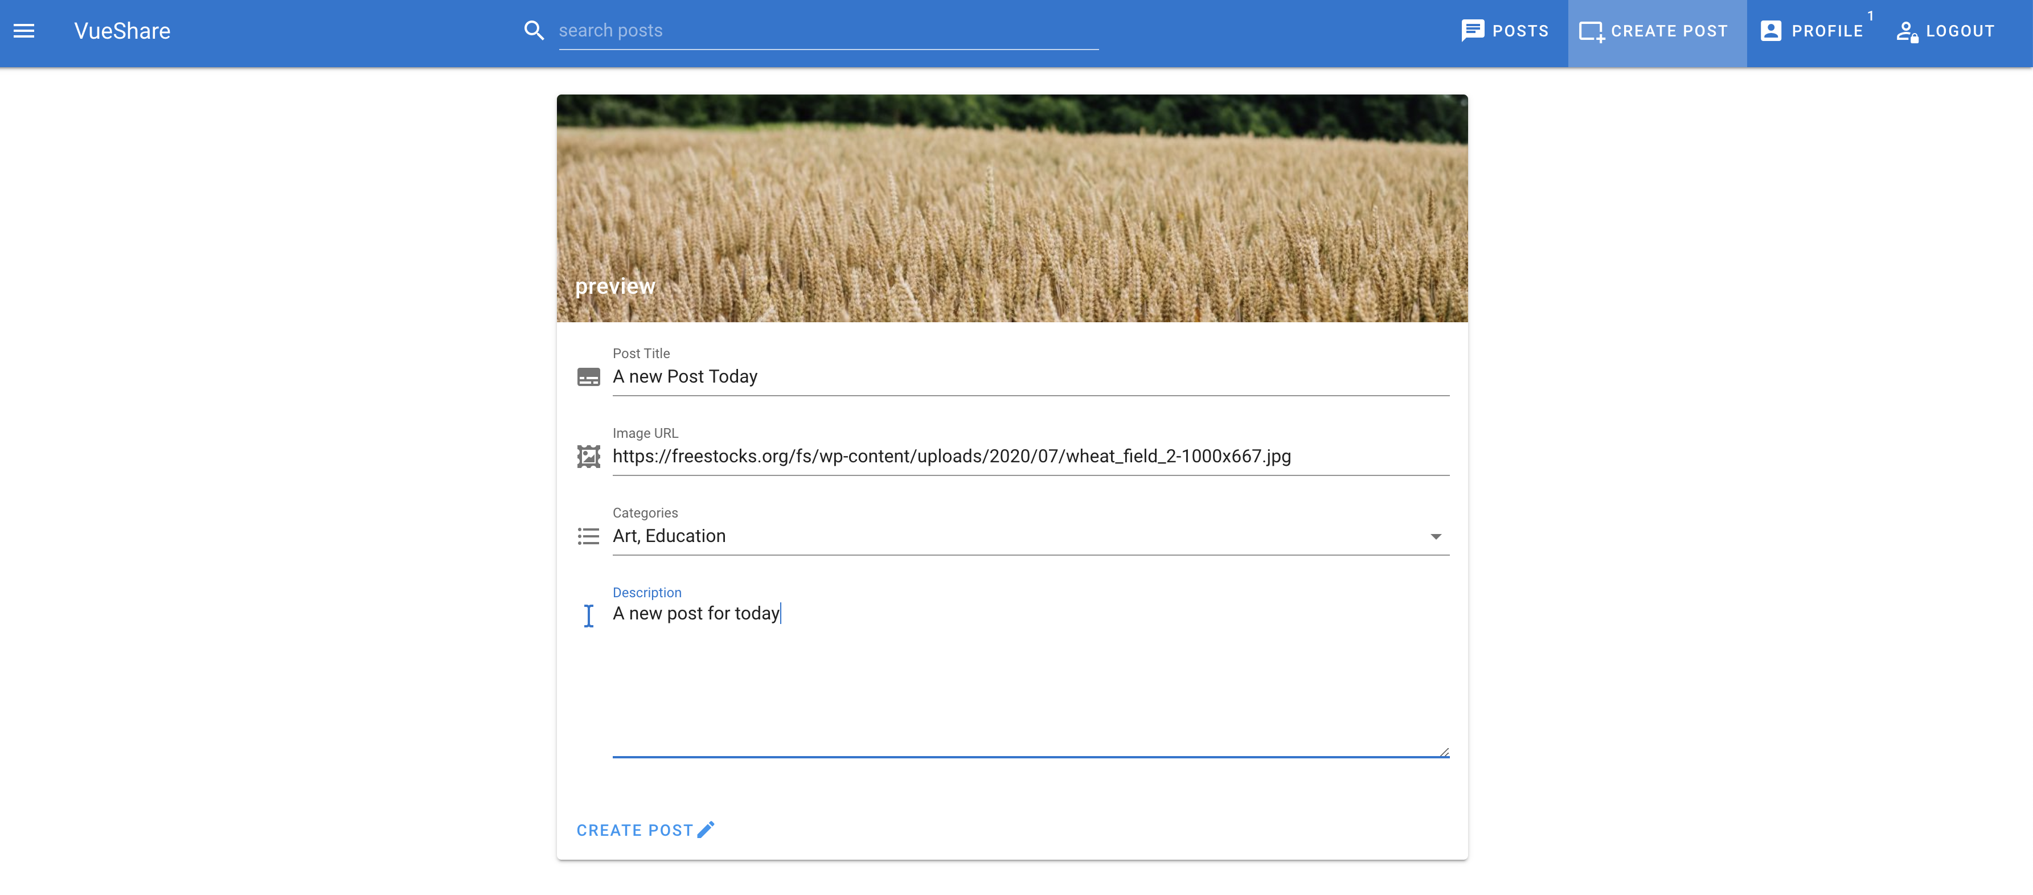Click the categories list icon

click(x=588, y=537)
